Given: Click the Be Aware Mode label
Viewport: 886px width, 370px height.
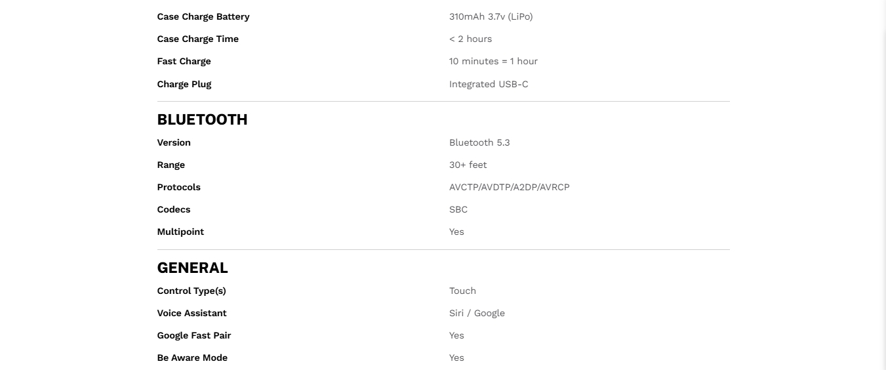Looking at the screenshot, I should pyautogui.click(x=192, y=358).
